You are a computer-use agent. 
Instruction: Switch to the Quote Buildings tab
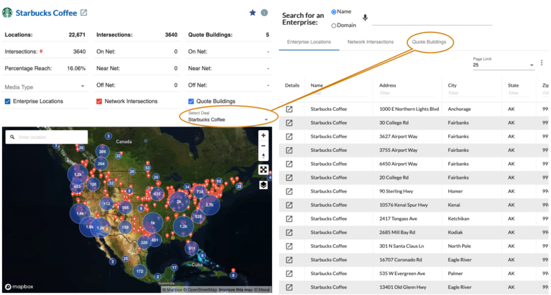[x=429, y=42]
